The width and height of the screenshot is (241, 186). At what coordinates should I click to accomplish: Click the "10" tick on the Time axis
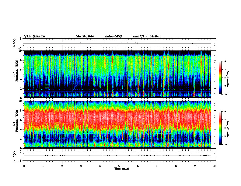pos(214,166)
